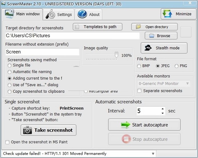198x158 pixels.
Task: Click the PrintScreen shortcut key text
Action: [72, 108]
